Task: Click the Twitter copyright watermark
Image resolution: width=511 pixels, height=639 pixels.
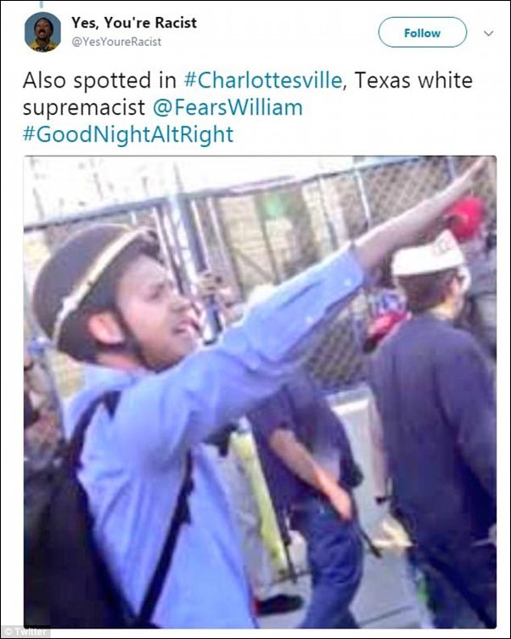Action: [26, 631]
